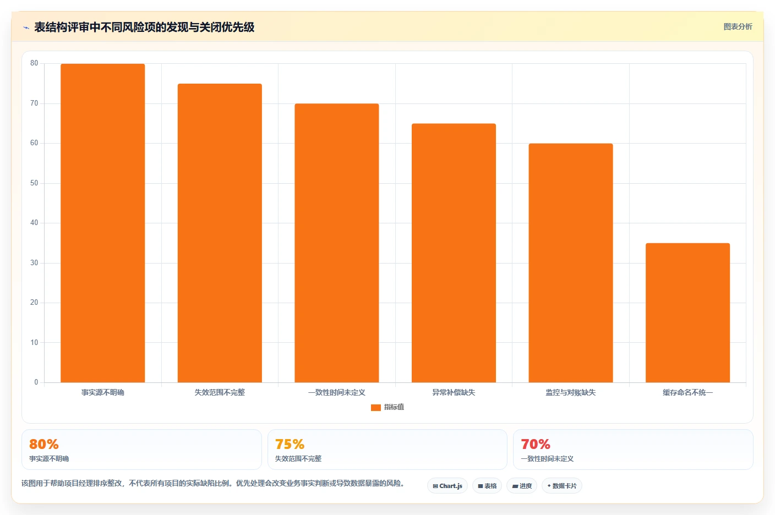775x515 pixels.
Task: Click the 进度 tag
Action: tap(522, 486)
